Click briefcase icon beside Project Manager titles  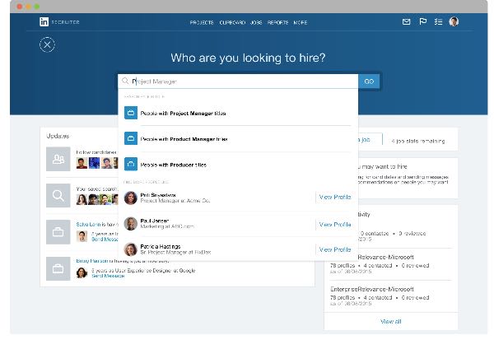tap(131, 113)
